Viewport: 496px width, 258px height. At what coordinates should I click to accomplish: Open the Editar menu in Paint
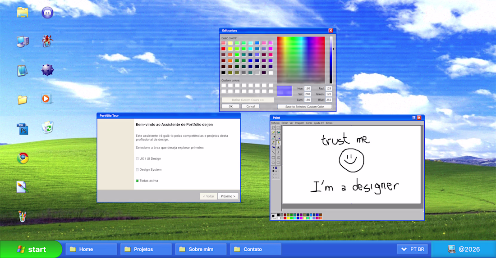285,123
